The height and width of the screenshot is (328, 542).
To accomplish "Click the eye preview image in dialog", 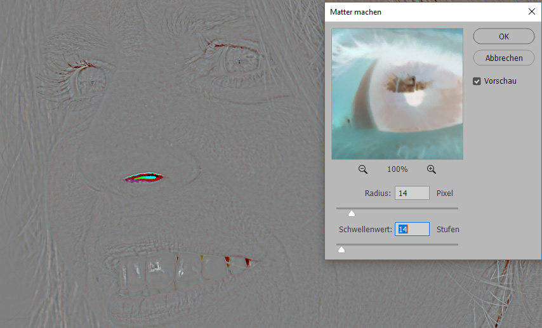I will pos(397,93).
